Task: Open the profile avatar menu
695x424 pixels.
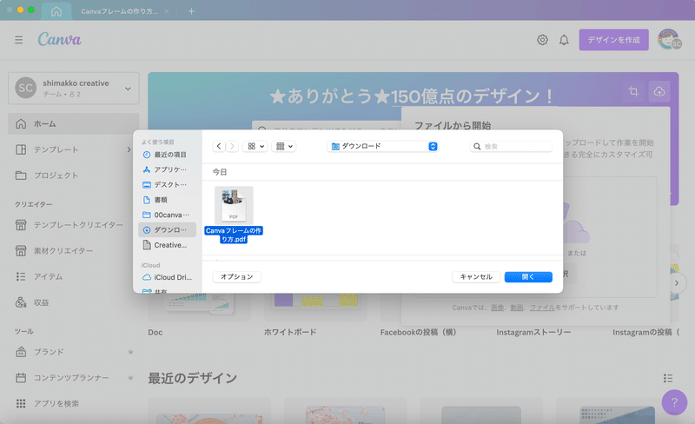Action: (669, 39)
